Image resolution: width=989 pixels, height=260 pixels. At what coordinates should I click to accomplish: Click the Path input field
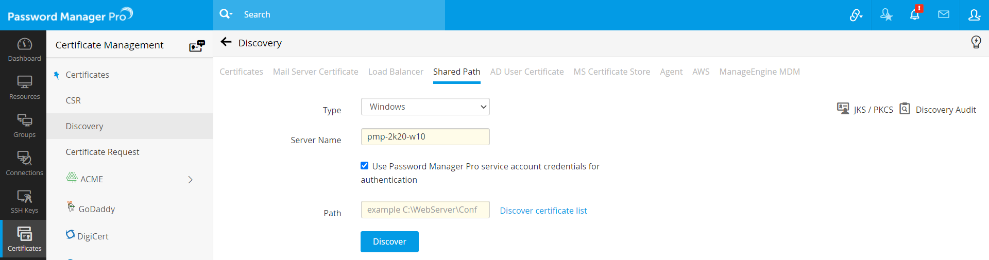click(425, 210)
